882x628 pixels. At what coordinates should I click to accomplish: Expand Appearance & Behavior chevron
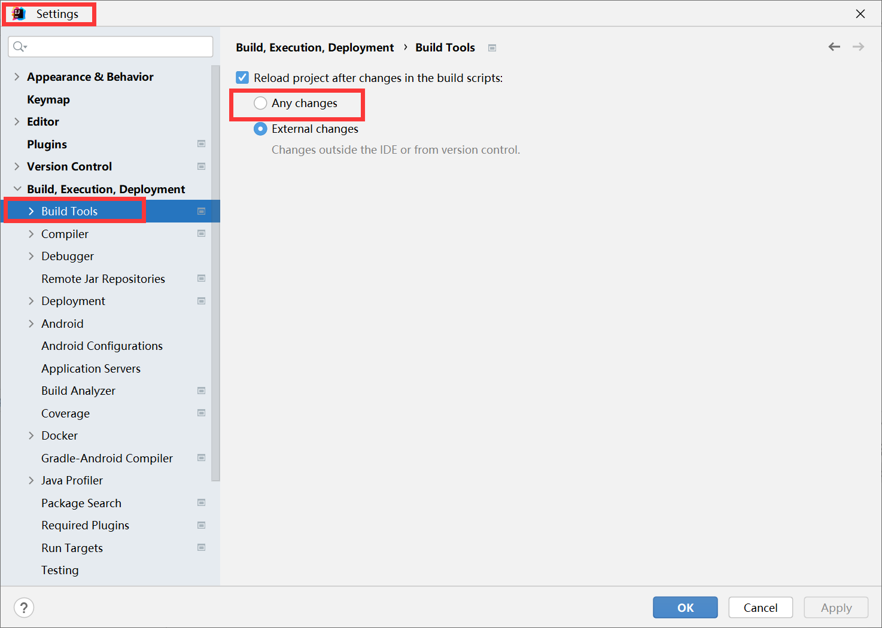17,77
